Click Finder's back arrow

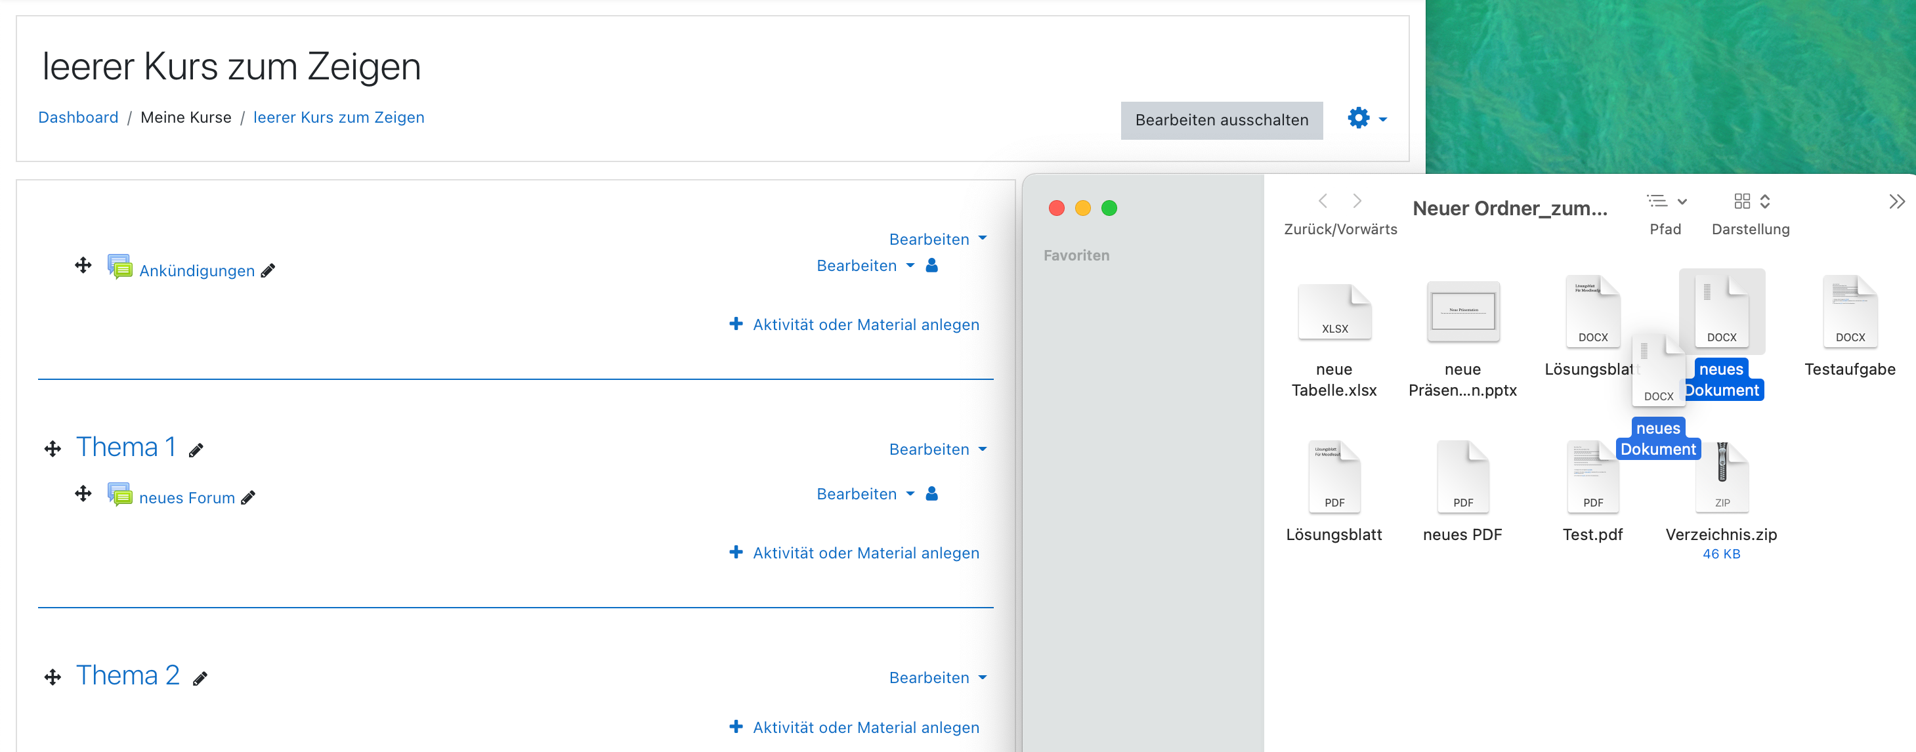click(1323, 201)
